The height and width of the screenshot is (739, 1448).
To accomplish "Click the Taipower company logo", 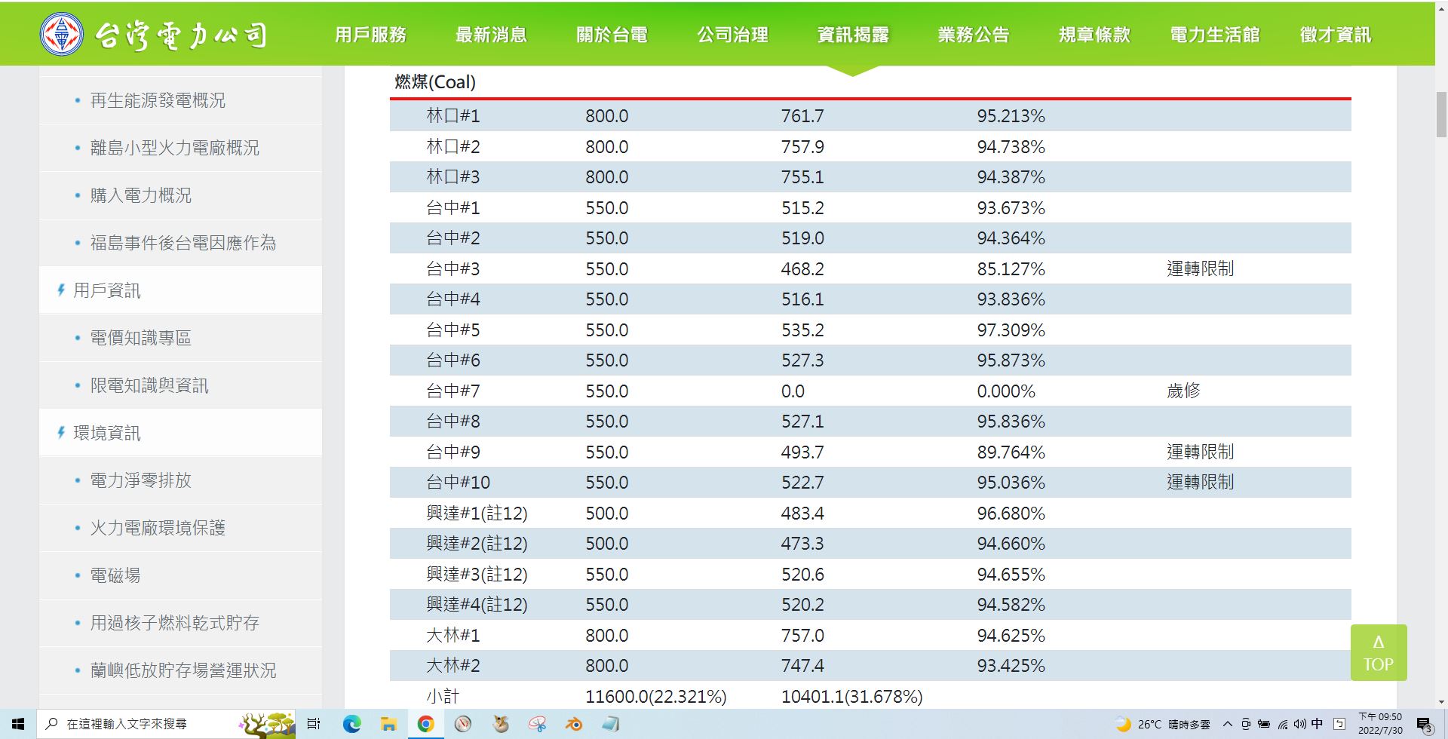I will coord(154,35).
